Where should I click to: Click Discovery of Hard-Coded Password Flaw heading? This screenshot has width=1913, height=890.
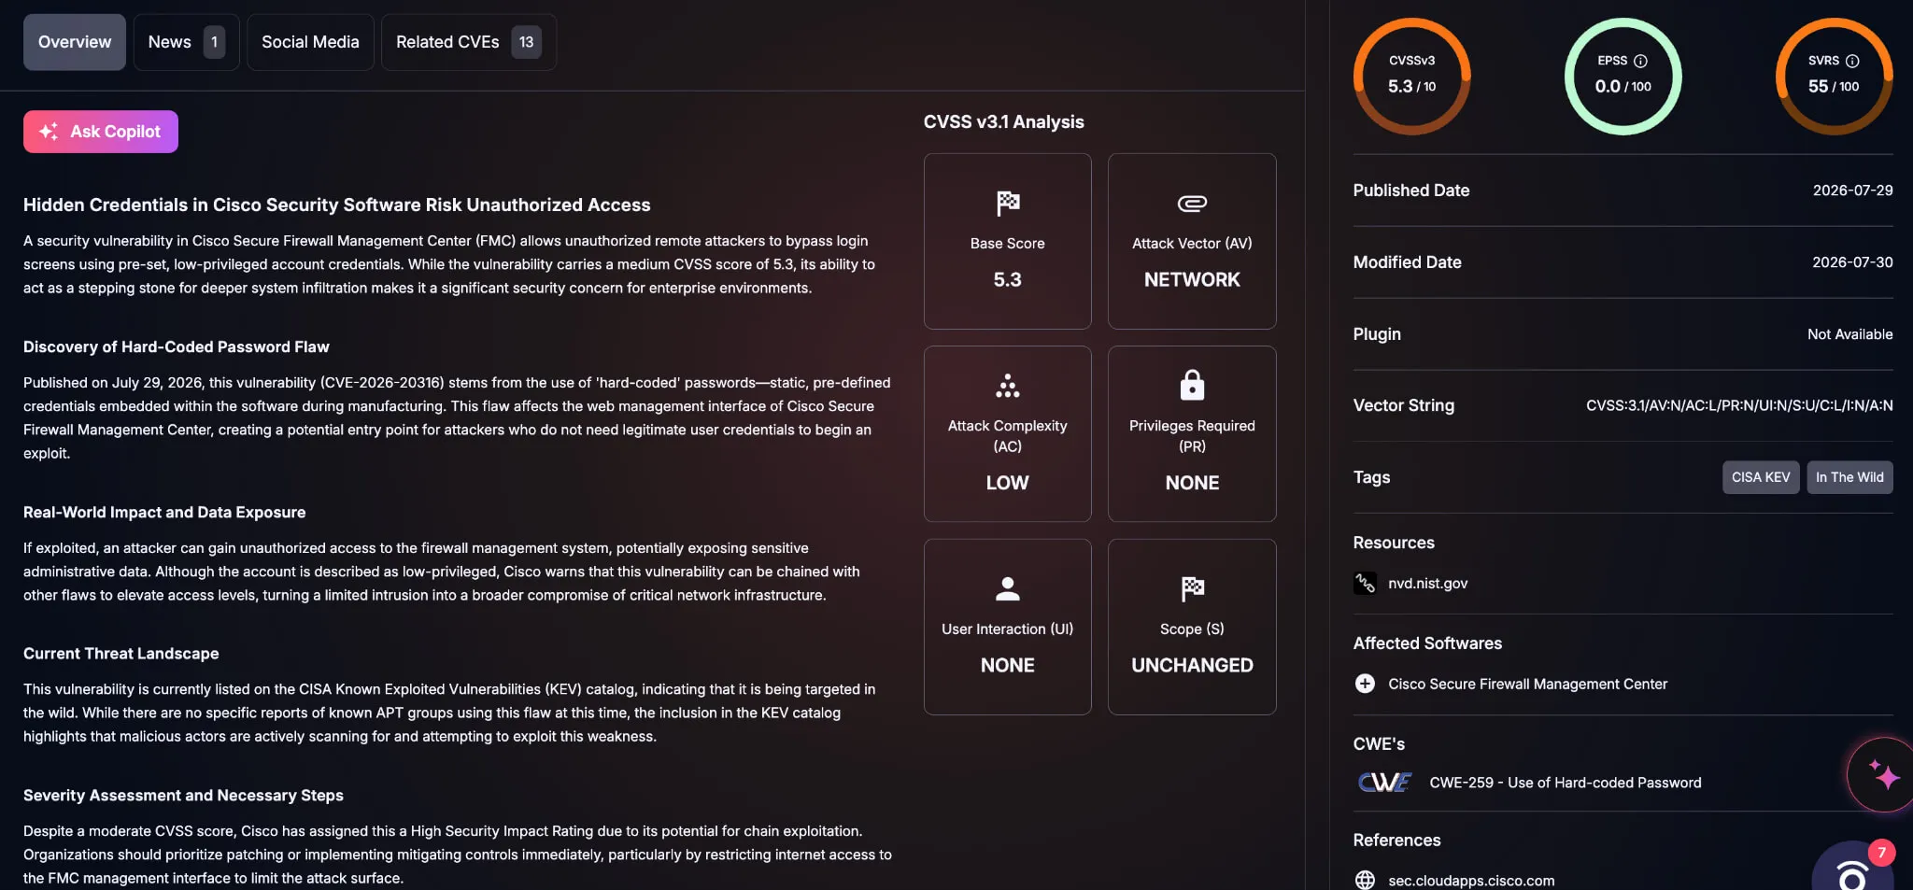point(176,346)
